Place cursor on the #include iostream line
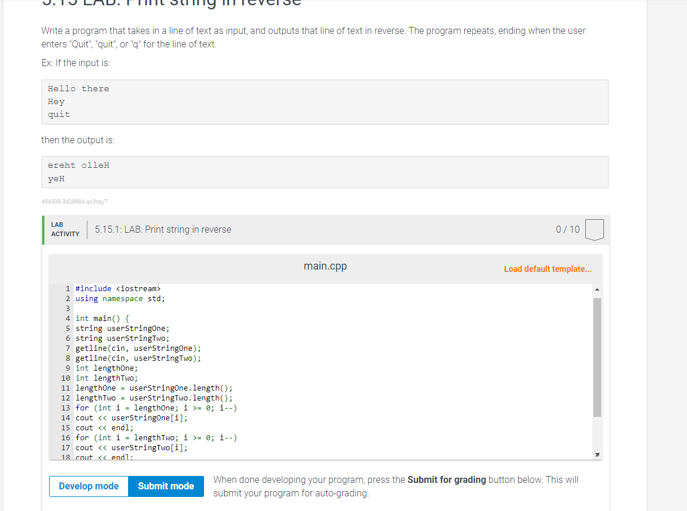The image size is (687, 511). pyautogui.click(x=117, y=288)
